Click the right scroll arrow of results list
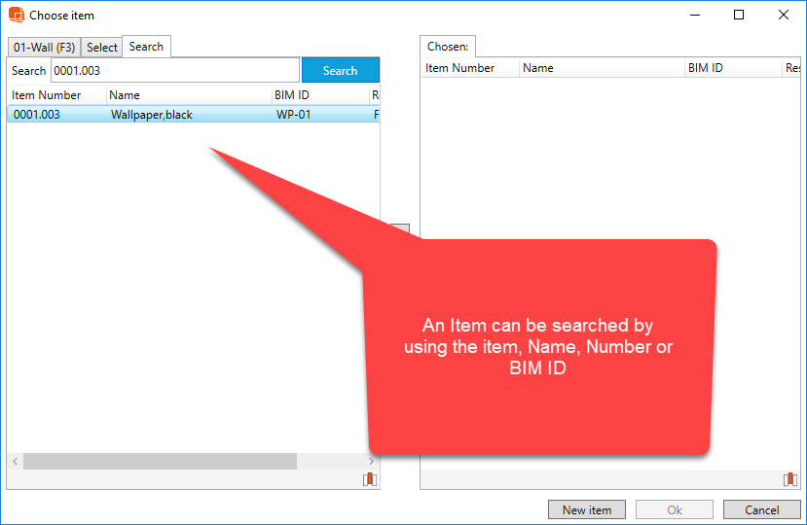The image size is (807, 525). [x=372, y=461]
